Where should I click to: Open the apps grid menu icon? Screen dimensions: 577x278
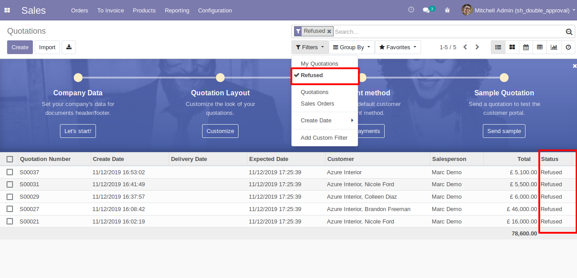tap(7, 10)
